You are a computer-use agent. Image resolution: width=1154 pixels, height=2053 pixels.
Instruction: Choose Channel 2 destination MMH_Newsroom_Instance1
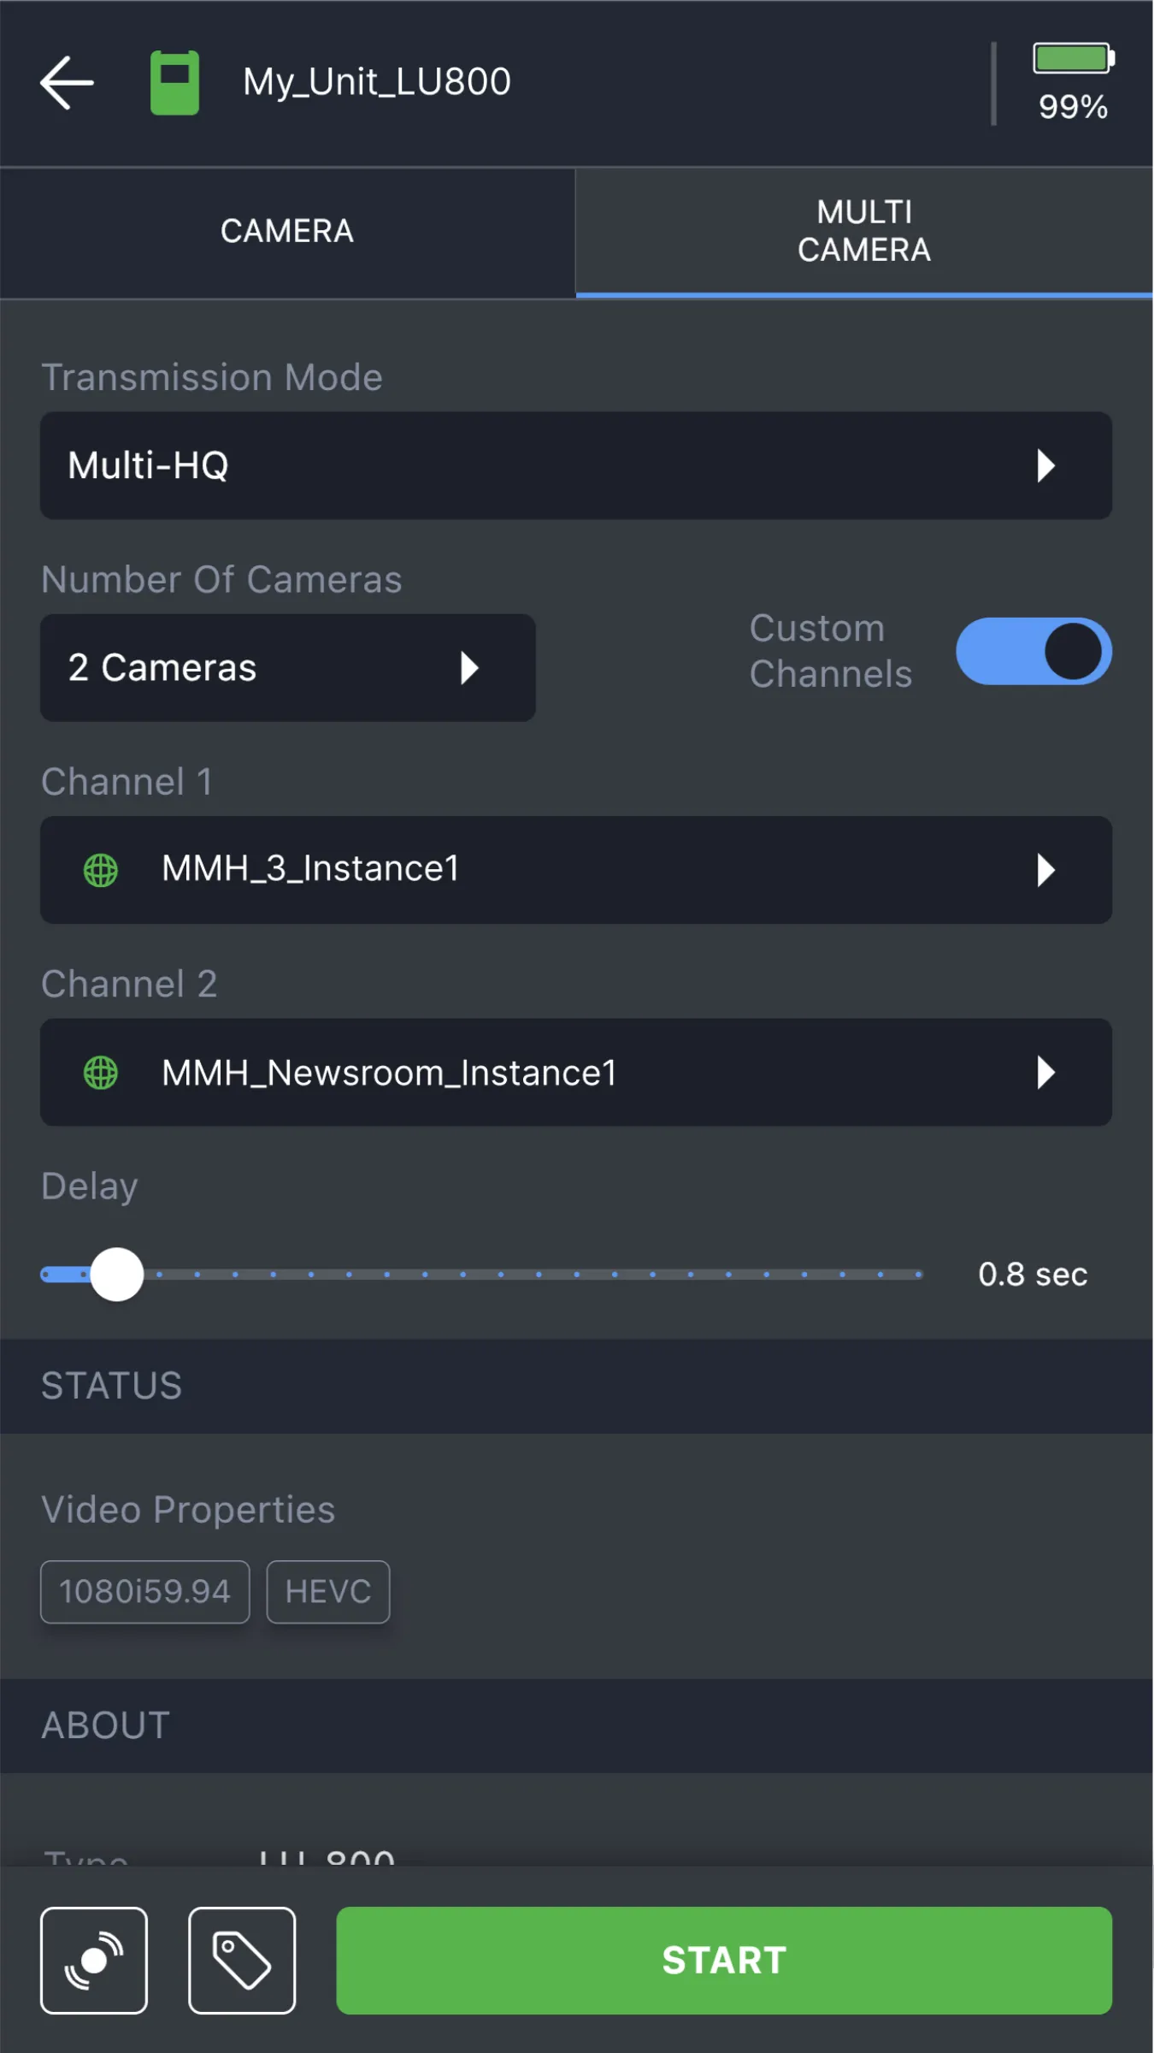576,1072
